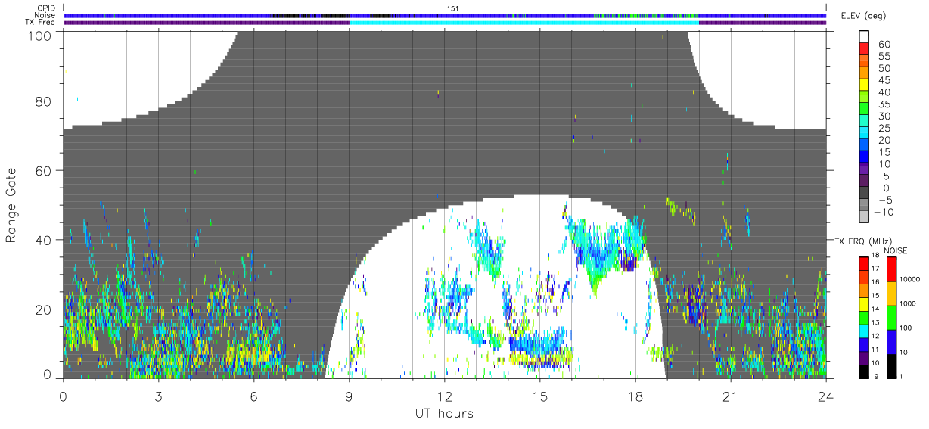Click the '1000' label on NOISE scale
929x429 pixels.
tap(907, 303)
